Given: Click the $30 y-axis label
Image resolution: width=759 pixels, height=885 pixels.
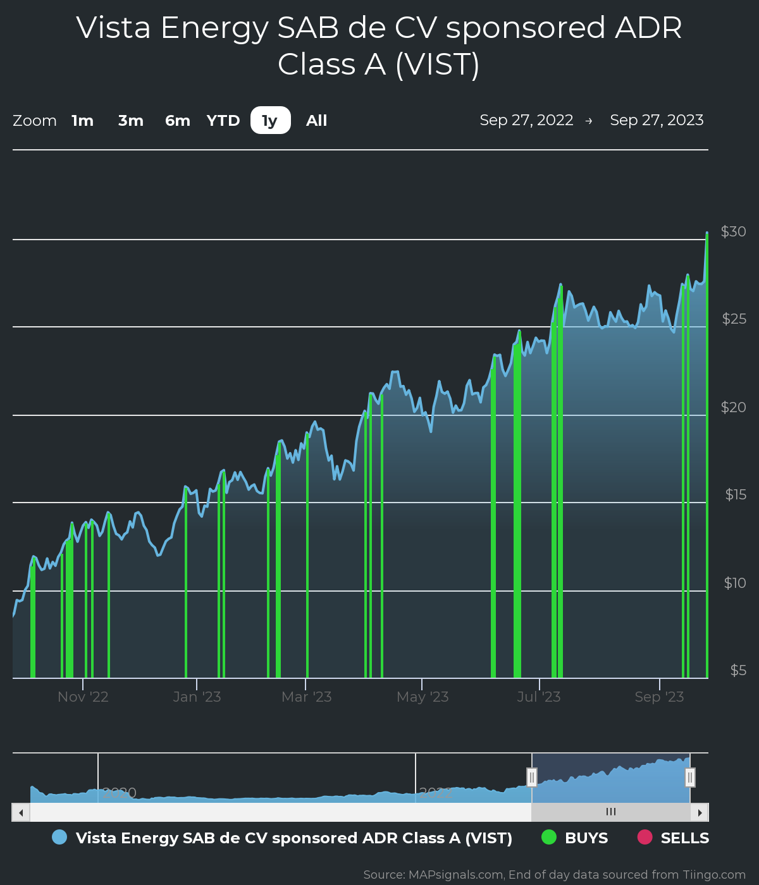Looking at the screenshot, I should point(734,231).
